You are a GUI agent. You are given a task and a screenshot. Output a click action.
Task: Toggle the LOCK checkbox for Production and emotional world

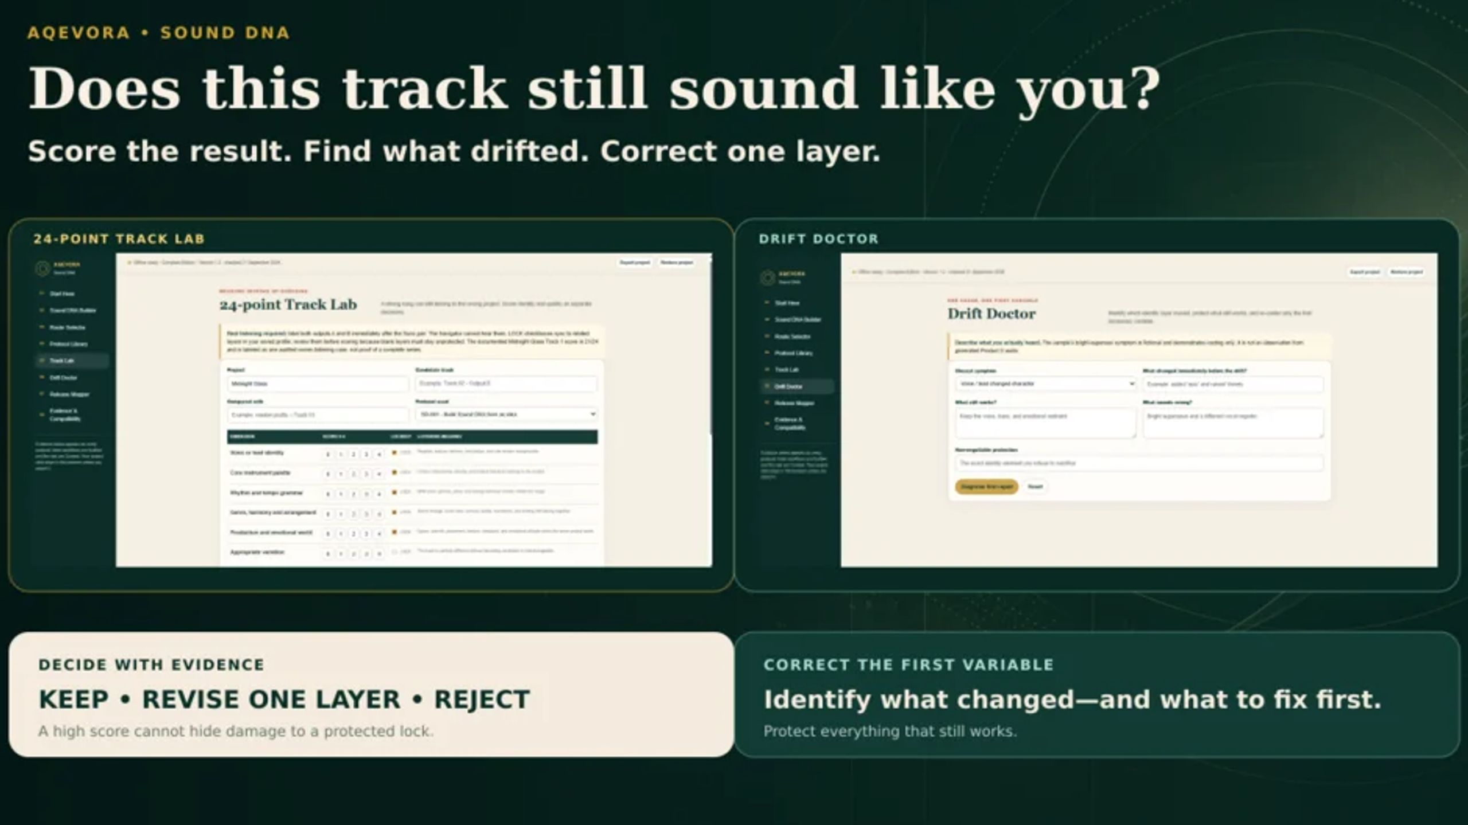(394, 532)
